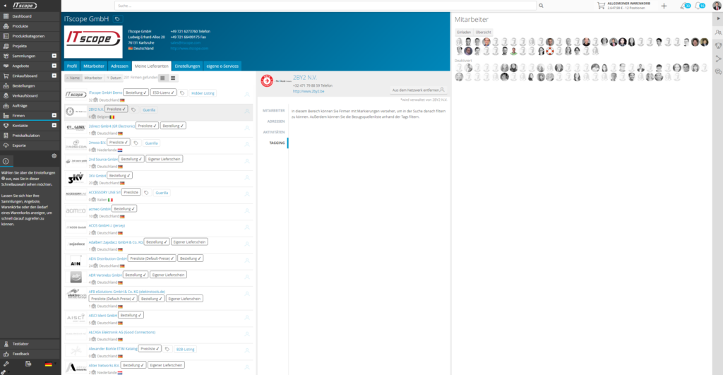
Task: Click the 3KV GmbH logo thumbnail
Action: (76, 178)
